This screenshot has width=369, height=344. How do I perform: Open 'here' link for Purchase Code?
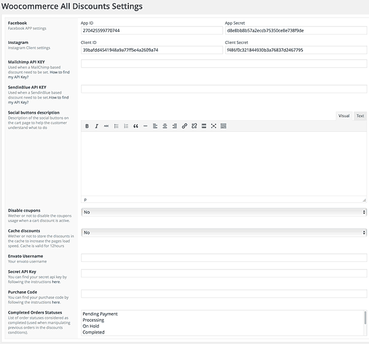pos(56,302)
